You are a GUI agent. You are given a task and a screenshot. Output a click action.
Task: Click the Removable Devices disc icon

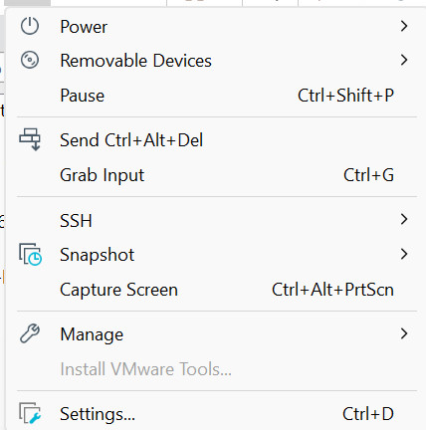click(30, 60)
